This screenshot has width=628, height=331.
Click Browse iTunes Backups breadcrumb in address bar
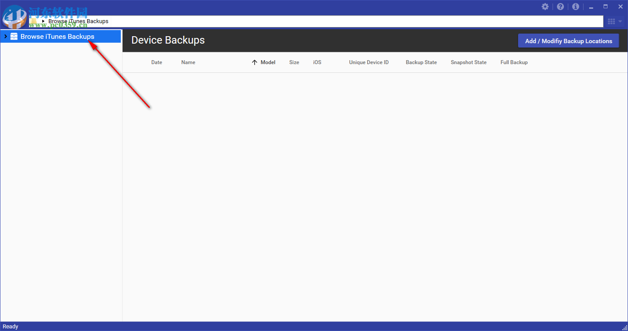pyautogui.click(x=78, y=21)
